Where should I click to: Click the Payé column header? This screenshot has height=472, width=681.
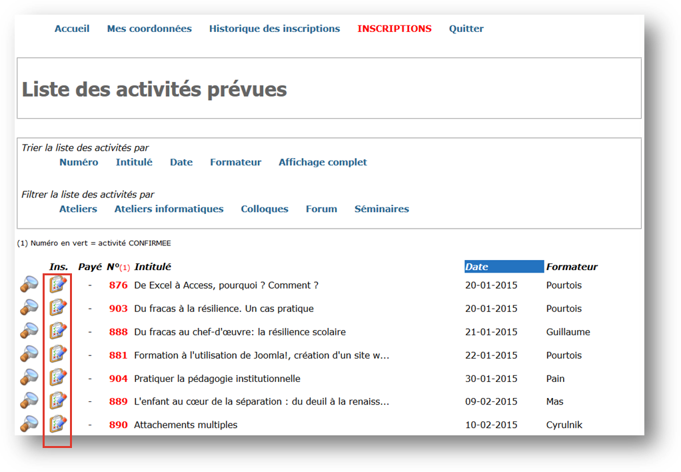pyautogui.click(x=90, y=267)
